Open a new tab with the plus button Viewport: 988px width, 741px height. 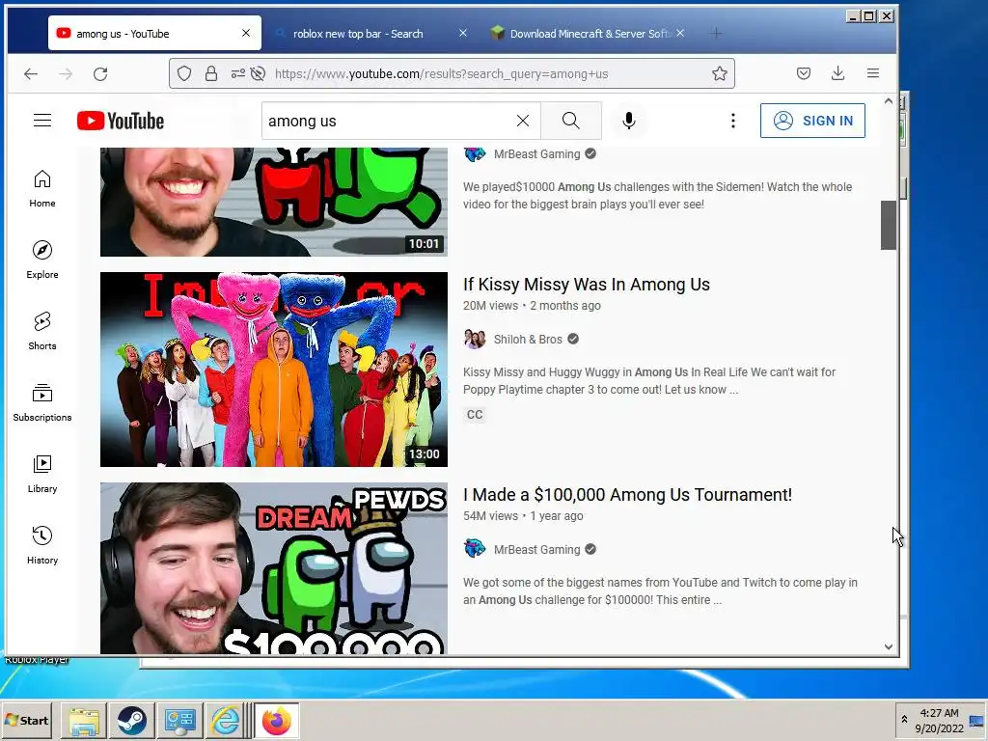click(x=716, y=34)
